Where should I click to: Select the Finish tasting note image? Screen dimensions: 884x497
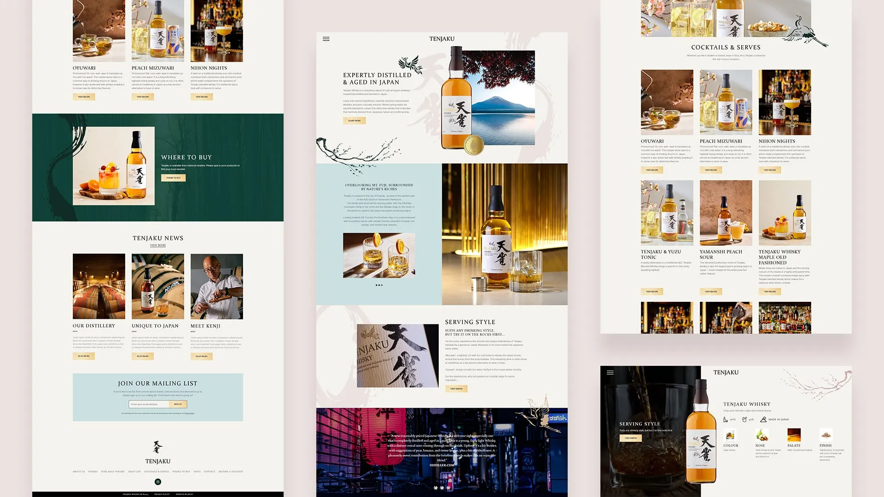click(x=826, y=435)
